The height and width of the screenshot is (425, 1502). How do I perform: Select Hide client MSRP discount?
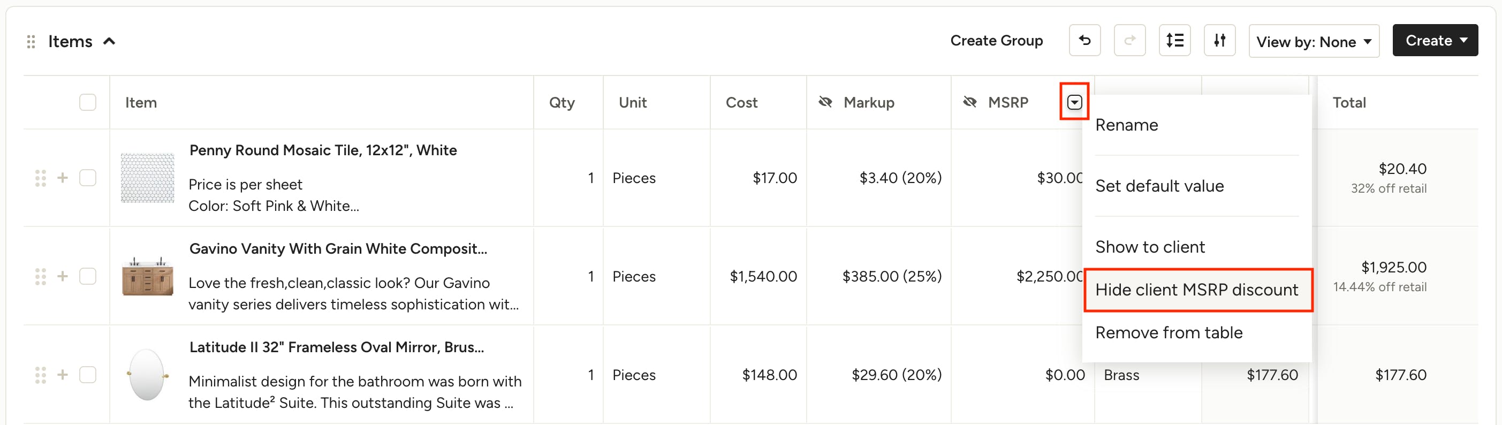tap(1197, 290)
